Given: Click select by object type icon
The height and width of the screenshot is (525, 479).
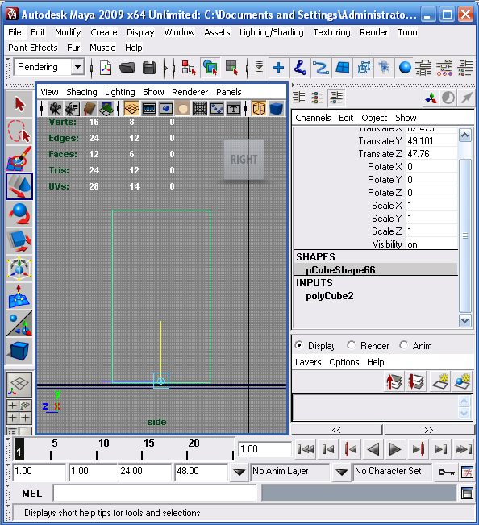Looking at the screenshot, I should [210, 68].
